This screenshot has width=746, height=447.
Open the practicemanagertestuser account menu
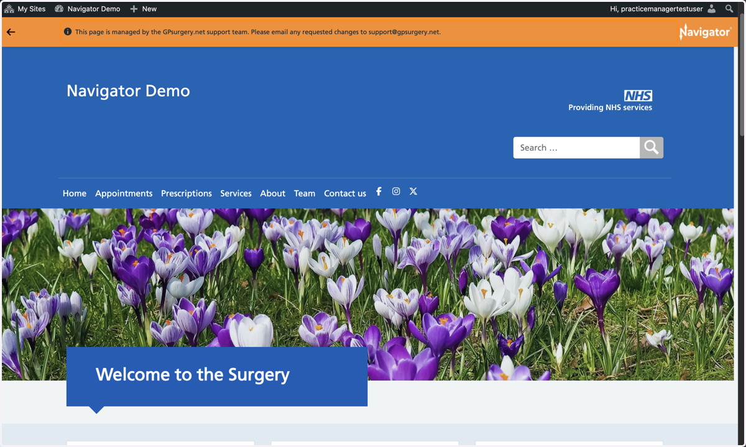[x=663, y=9]
